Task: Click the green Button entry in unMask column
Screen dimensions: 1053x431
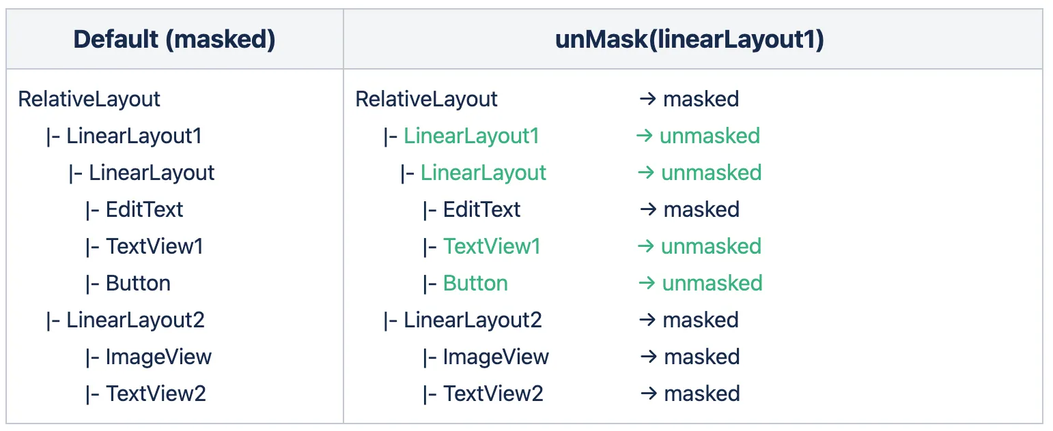Action: pyautogui.click(x=475, y=284)
